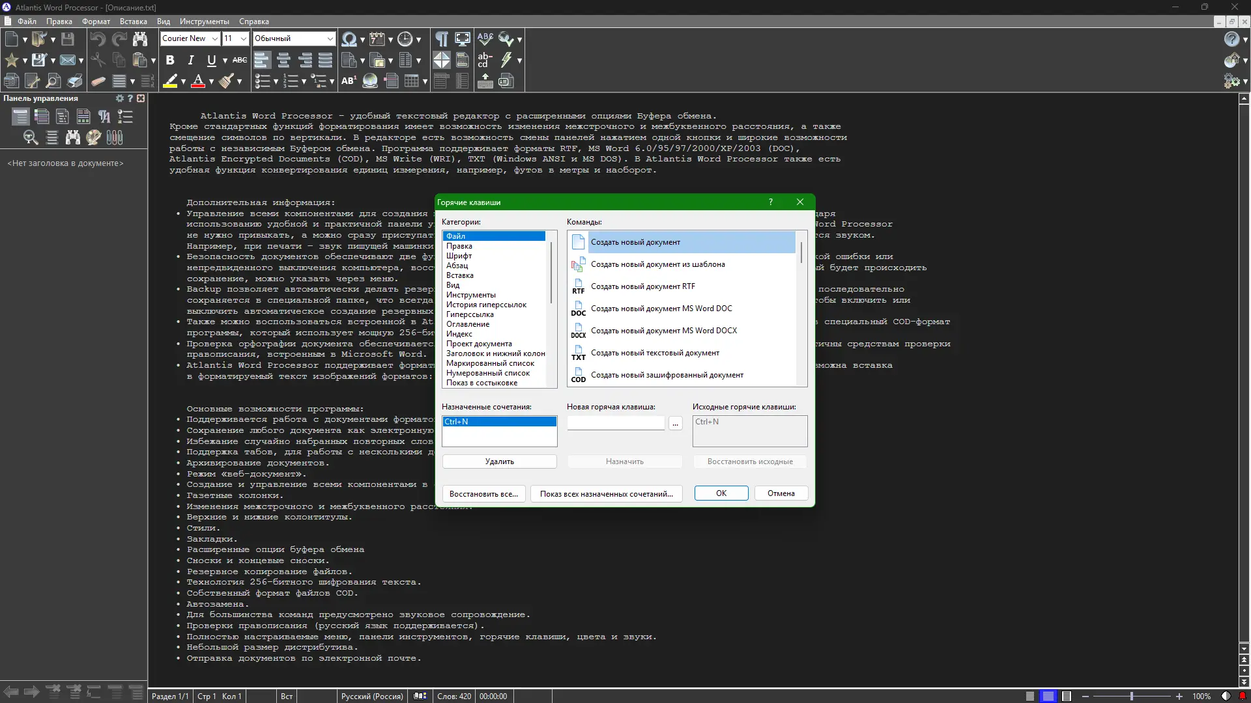The image size is (1251, 703).
Task: Click the hyphenation ab-cd icon
Action: click(484, 61)
